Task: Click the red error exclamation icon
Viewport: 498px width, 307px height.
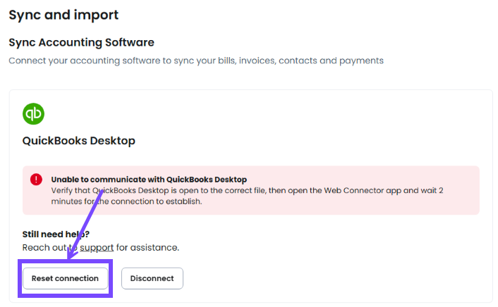Action: point(37,180)
